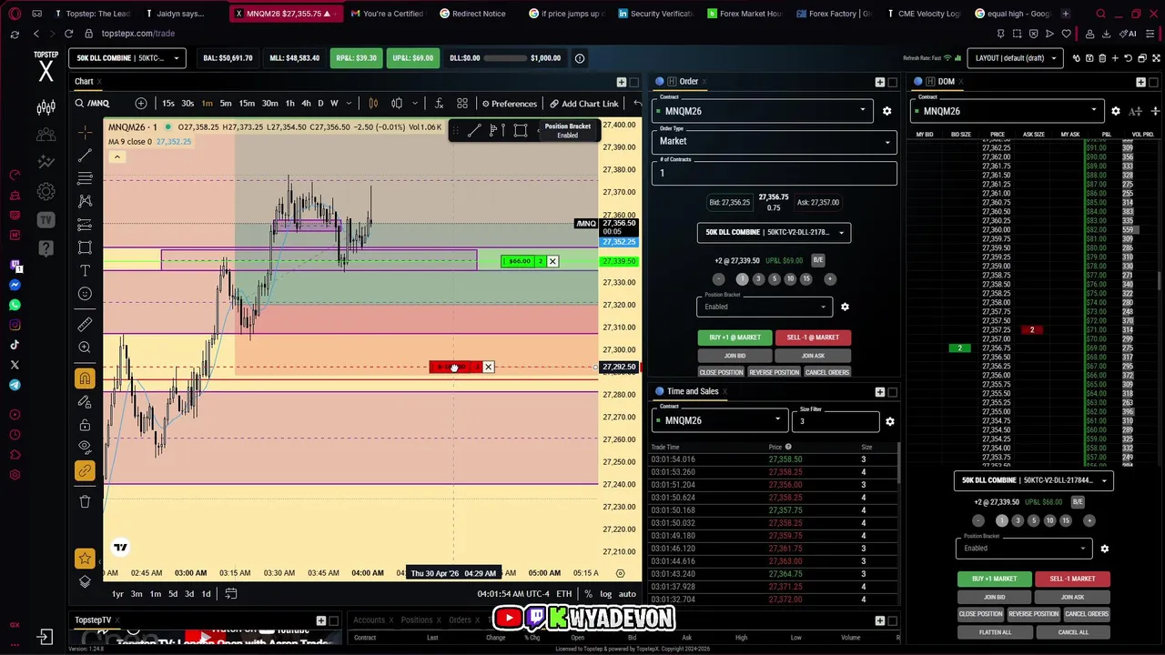Select the crosshair cursor tool in chart sidebar
Screen dimensions: 1165x655
85,133
